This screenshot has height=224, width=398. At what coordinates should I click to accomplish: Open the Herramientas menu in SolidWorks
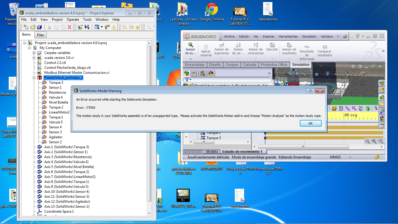288,36
